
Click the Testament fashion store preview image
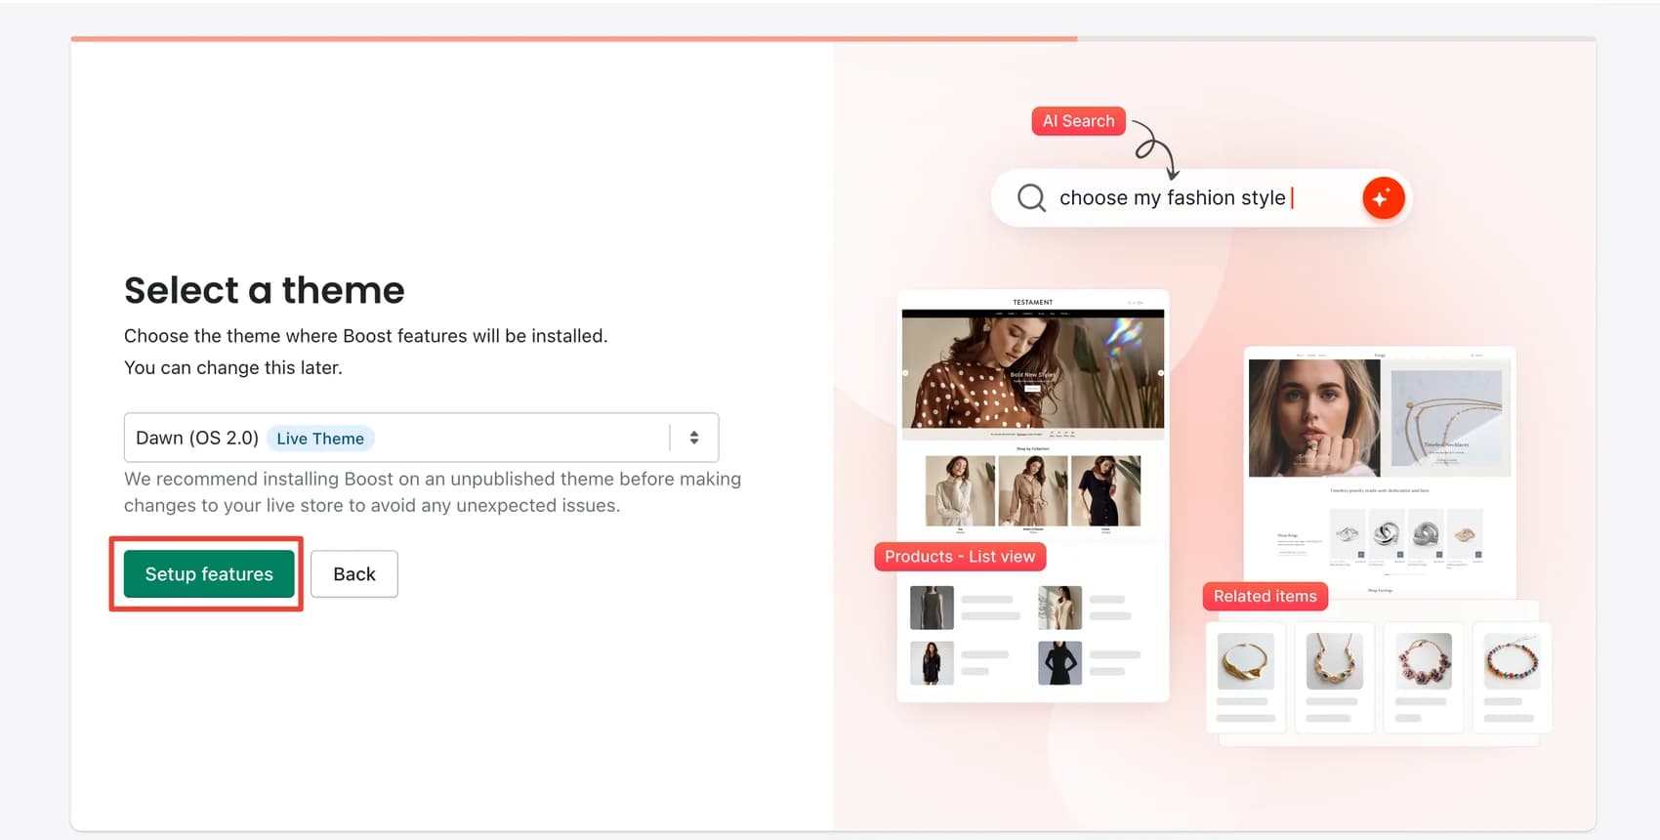tap(1033, 369)
